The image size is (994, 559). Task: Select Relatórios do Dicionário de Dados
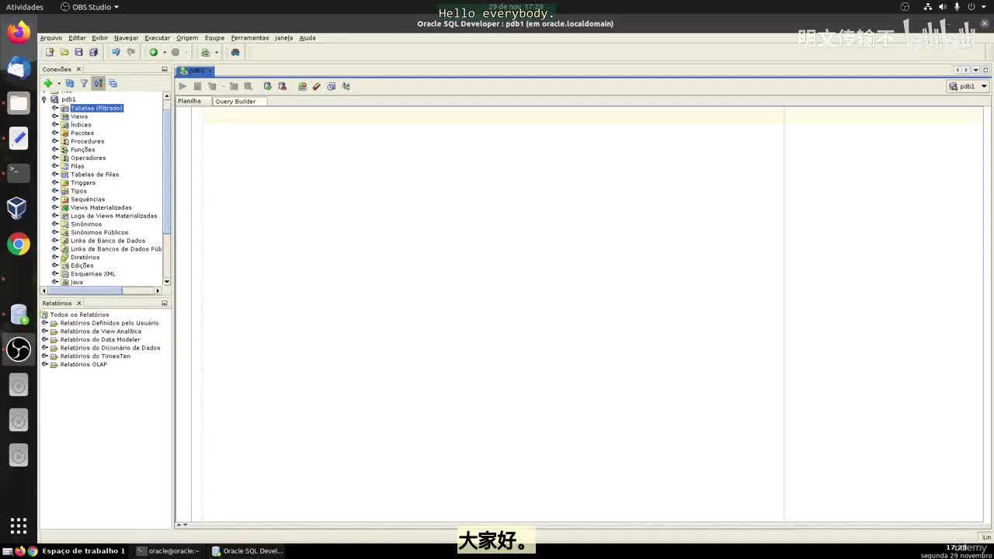pyautogui.click(x=110, y=348)
